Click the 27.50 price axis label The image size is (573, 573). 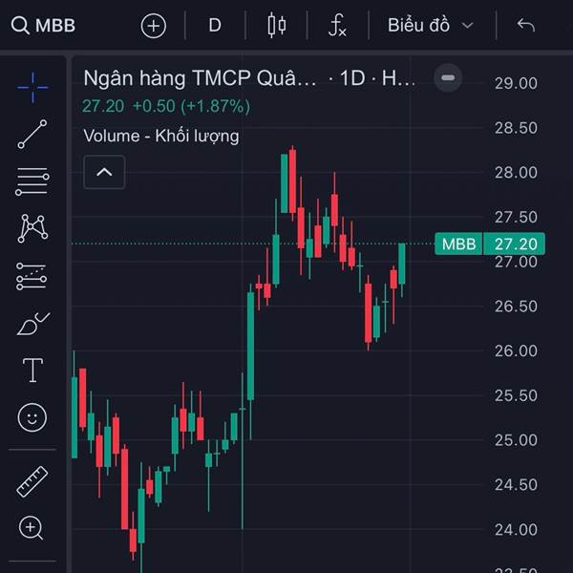tap(516, 217)
